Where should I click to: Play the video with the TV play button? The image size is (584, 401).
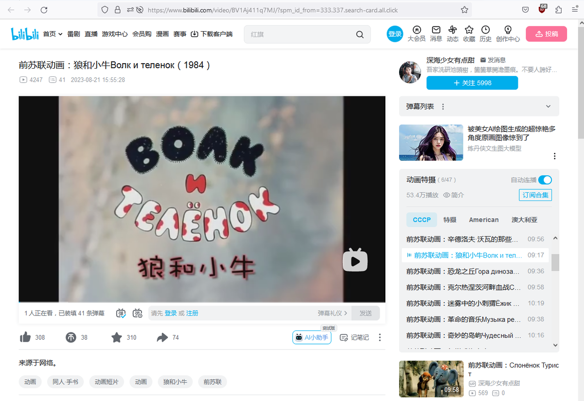pyautogui.click(x=355, y=260)
